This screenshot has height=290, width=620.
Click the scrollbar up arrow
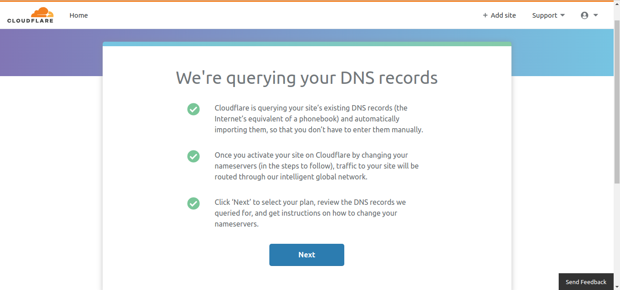617,4
